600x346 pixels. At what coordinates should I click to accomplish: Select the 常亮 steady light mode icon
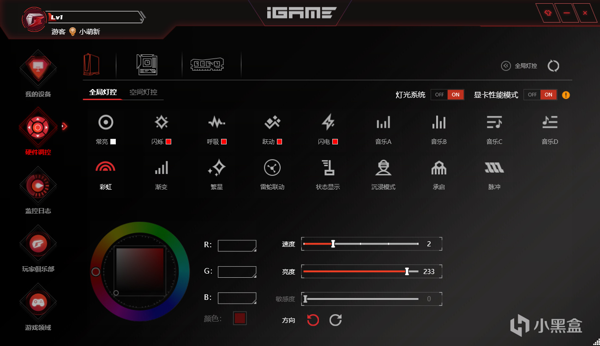click(106, 122)
